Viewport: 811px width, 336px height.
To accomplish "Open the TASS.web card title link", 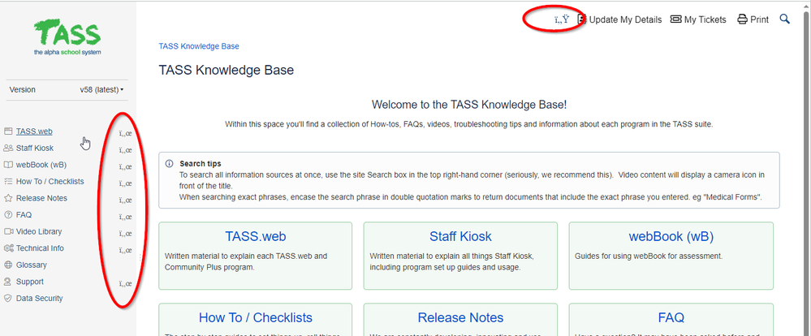I will [x=256, y=237].
